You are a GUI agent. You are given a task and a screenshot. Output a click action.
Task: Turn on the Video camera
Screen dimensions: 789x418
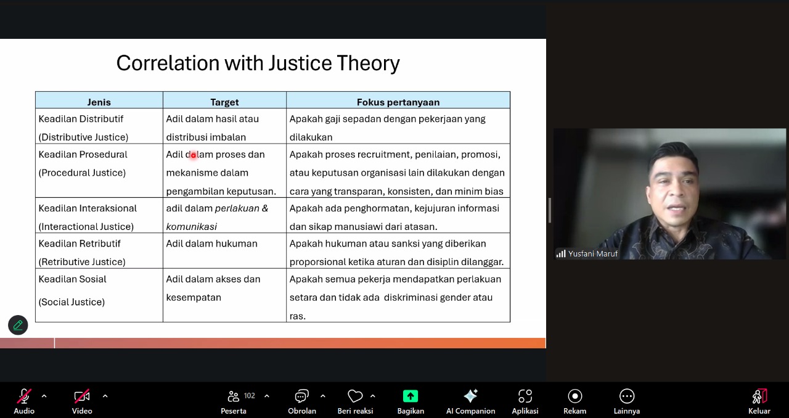[x=82, y=396]
